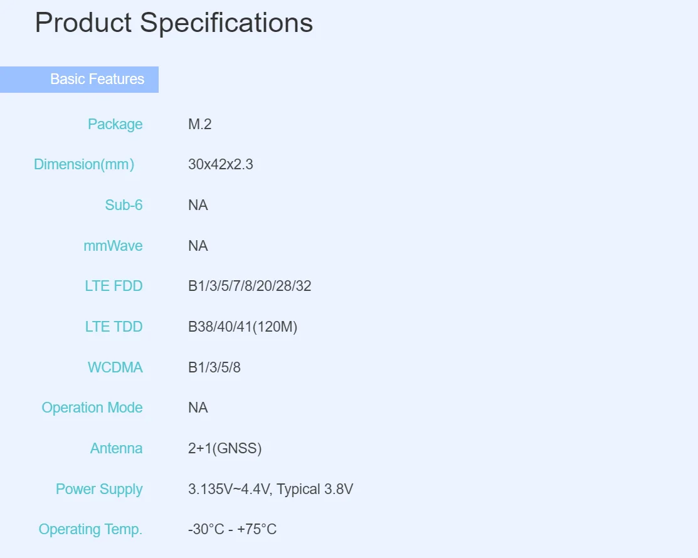
Task: Click the Product Specifications heading
Action: pos(174,23)
